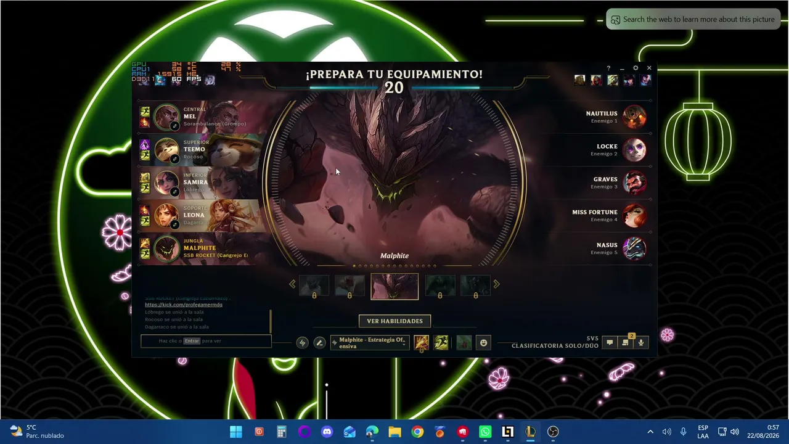Image resolution: width=789 pixels, height=444 pixels.
Task: Open the rune recommendation lightning button
Action: [x=302, y=343]
